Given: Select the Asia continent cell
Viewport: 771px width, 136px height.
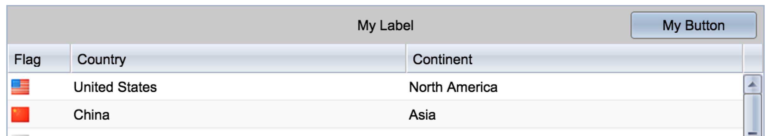Looking at the screenshot, I should 422,115.
